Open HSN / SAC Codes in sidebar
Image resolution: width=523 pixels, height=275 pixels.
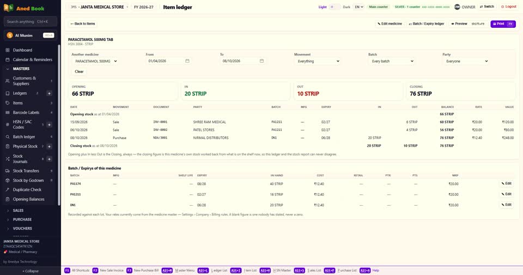click(22, 124)
